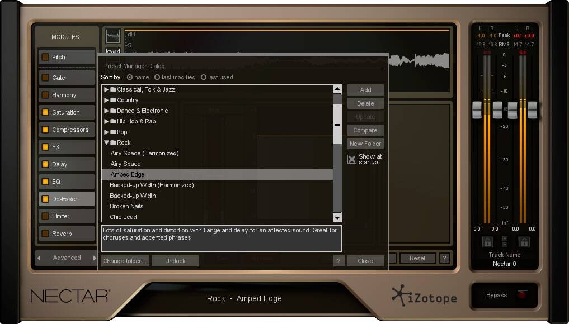Screen dimensions: 569x324
Task: Click the Rock folder icon
Action: 113,142
